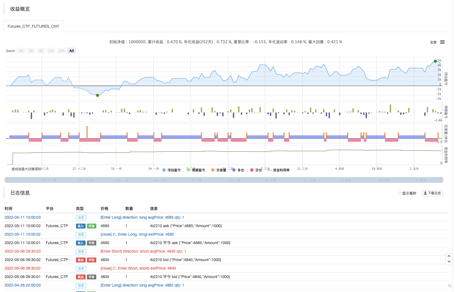
Task: Click the 开空 tag on 09:30:02 row
Action: tap(92, 260)
